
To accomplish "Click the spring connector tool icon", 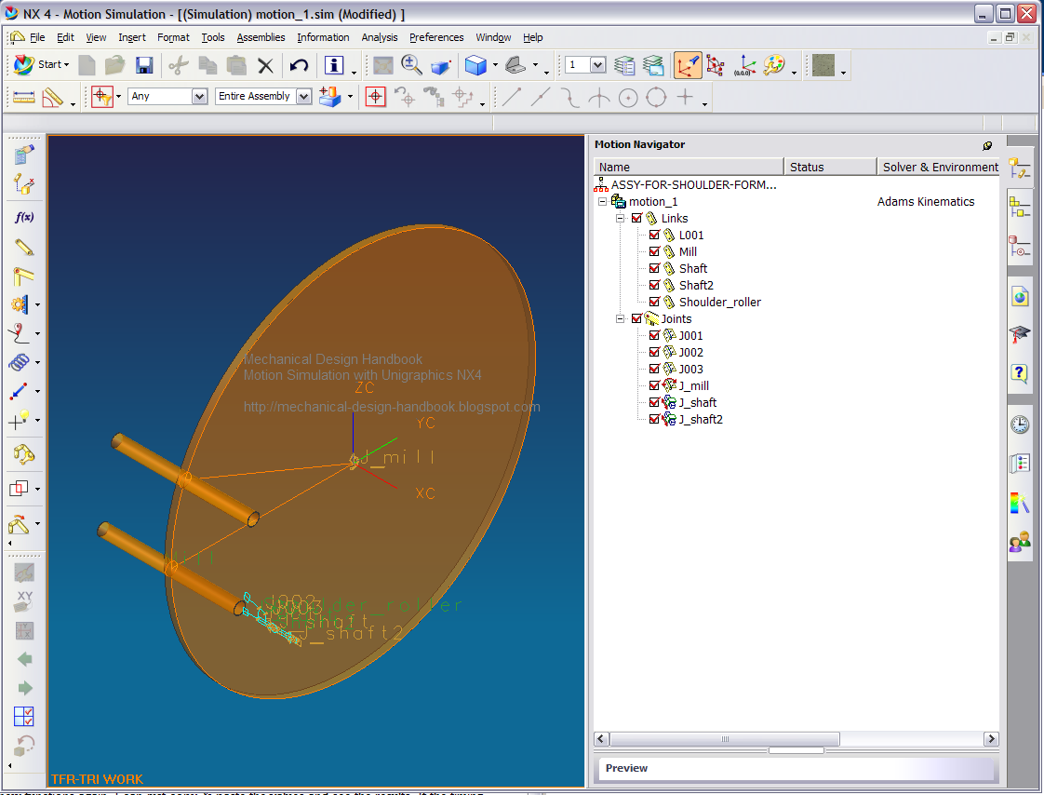I will tap(20, 362).
